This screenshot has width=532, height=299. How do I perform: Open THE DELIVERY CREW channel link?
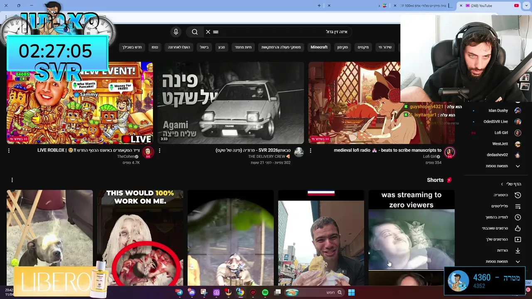point(266,157)
